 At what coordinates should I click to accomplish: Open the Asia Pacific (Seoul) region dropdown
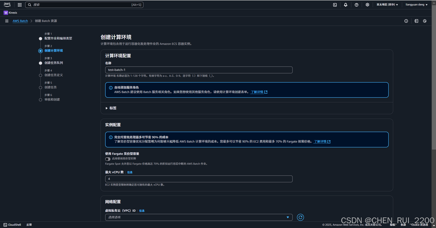[387, 5]
